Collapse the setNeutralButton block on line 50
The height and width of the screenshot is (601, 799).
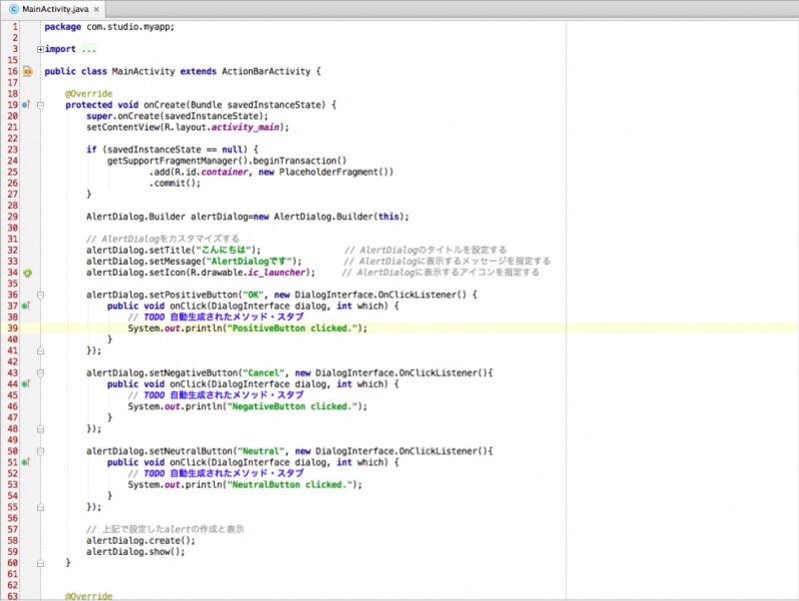click(x=40, y=451)
